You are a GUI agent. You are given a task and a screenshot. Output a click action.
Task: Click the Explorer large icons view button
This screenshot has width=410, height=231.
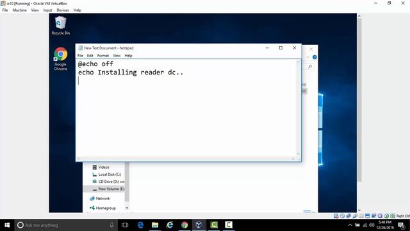tap(313, 211)
